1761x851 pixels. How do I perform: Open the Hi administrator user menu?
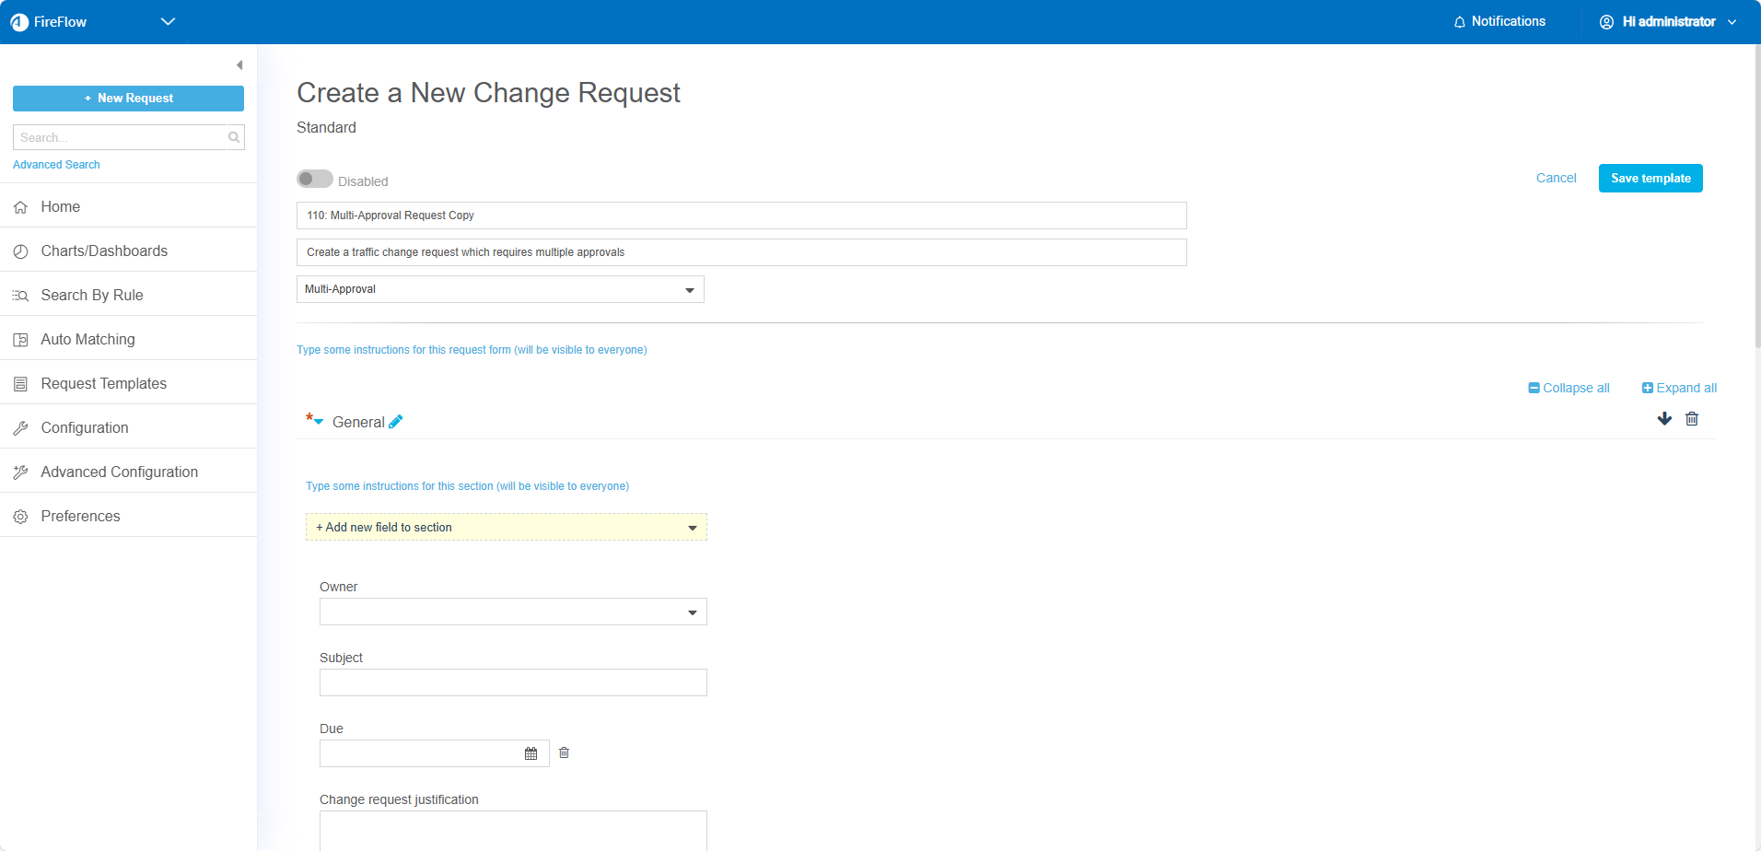(1668, 21)
